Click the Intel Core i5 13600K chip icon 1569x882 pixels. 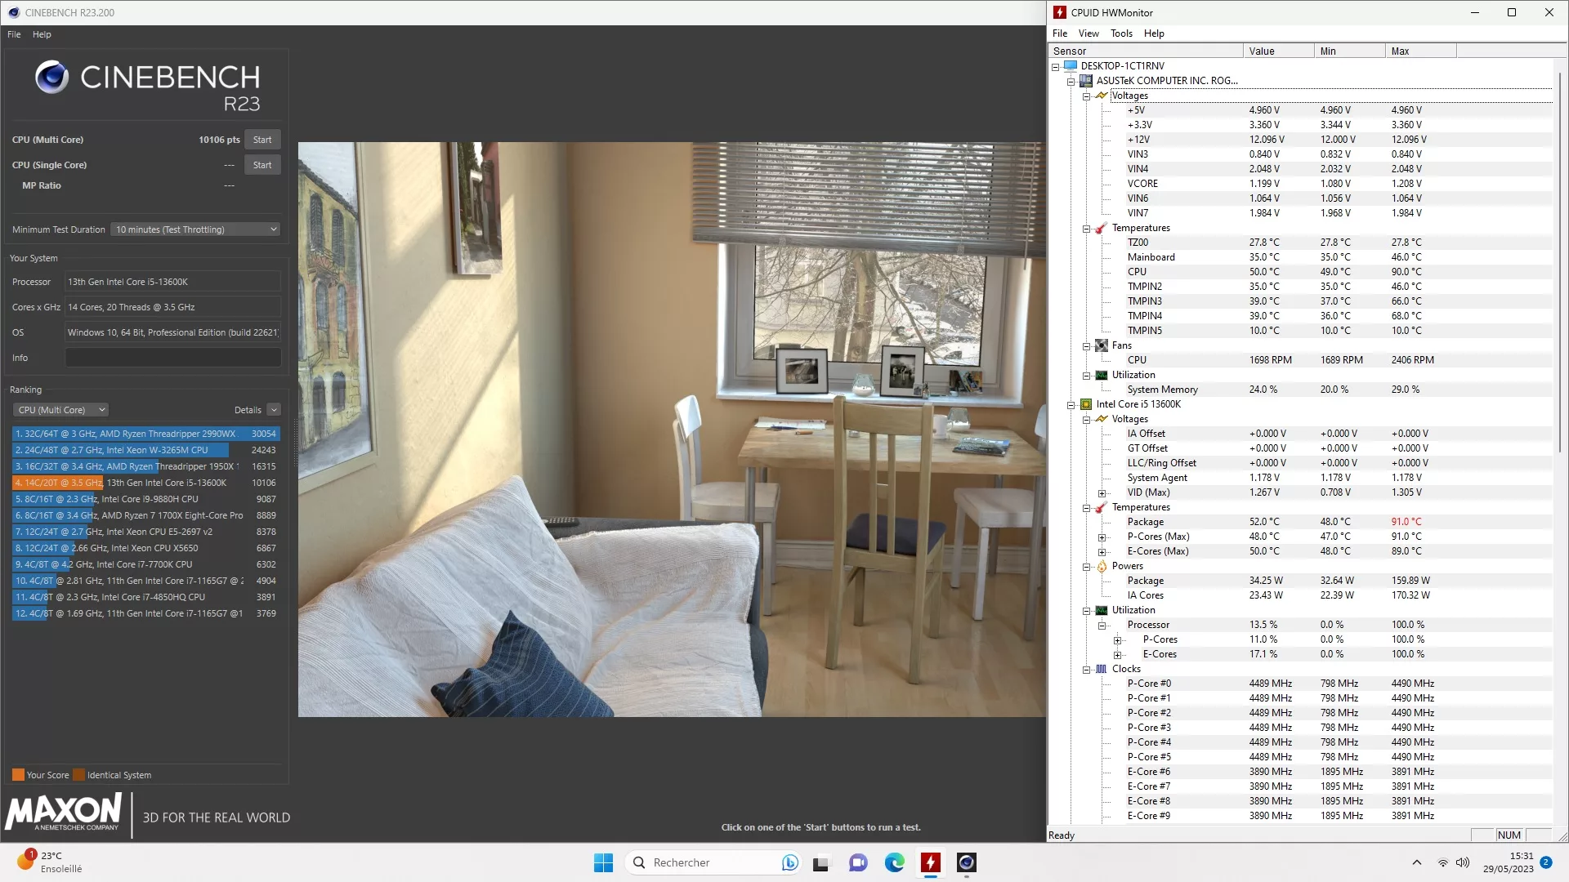1086,404
